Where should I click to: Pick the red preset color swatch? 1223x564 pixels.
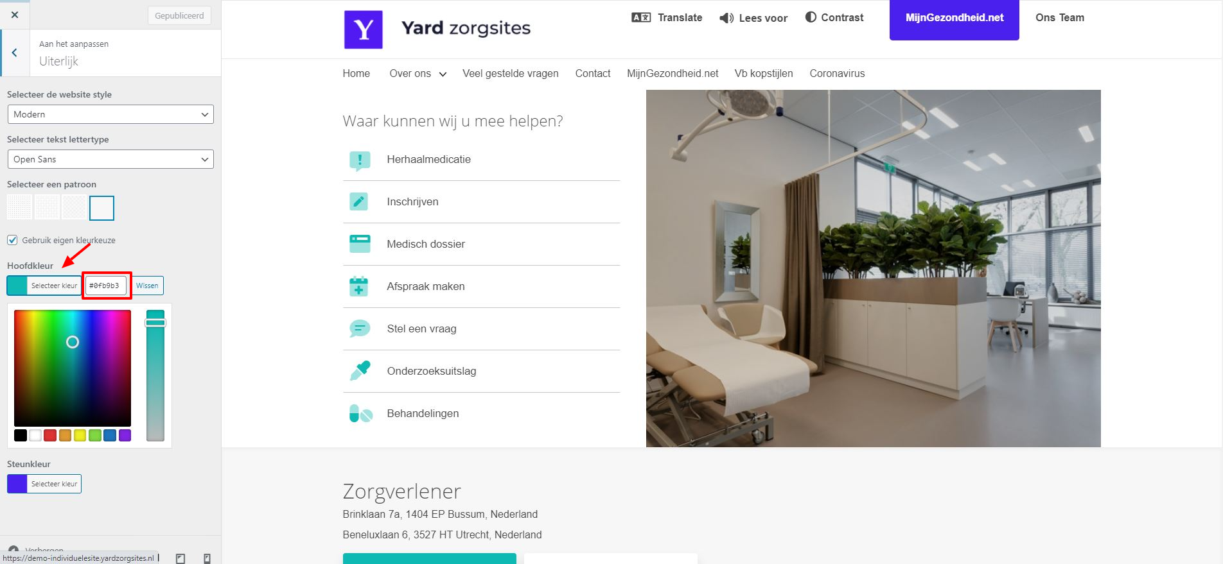pos(50,436)
